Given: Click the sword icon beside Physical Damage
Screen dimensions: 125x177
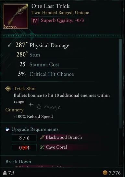Looking at the screenshot, I should [10, 45].
